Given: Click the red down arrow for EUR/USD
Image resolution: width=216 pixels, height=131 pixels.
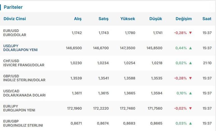Looking at the screenshot, I should 190,33.
